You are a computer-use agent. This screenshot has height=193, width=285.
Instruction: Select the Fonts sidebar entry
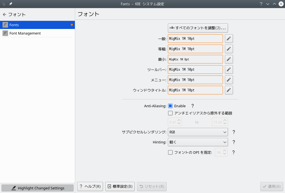pyautogui.click(x=38, y=25)
